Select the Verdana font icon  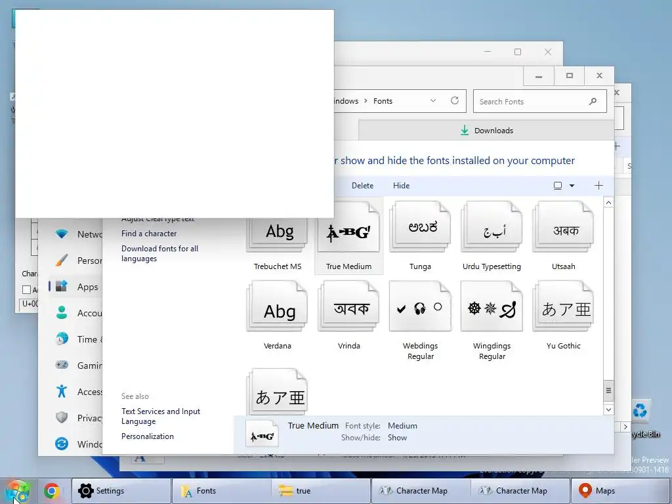point(277,307)
